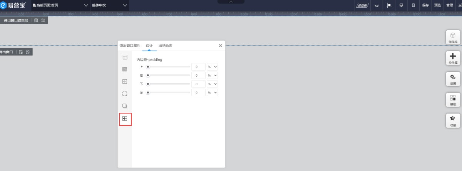462x171 pixels.
Task: Toggle the closed-eye visibility icon
Action: click(377, 5)
